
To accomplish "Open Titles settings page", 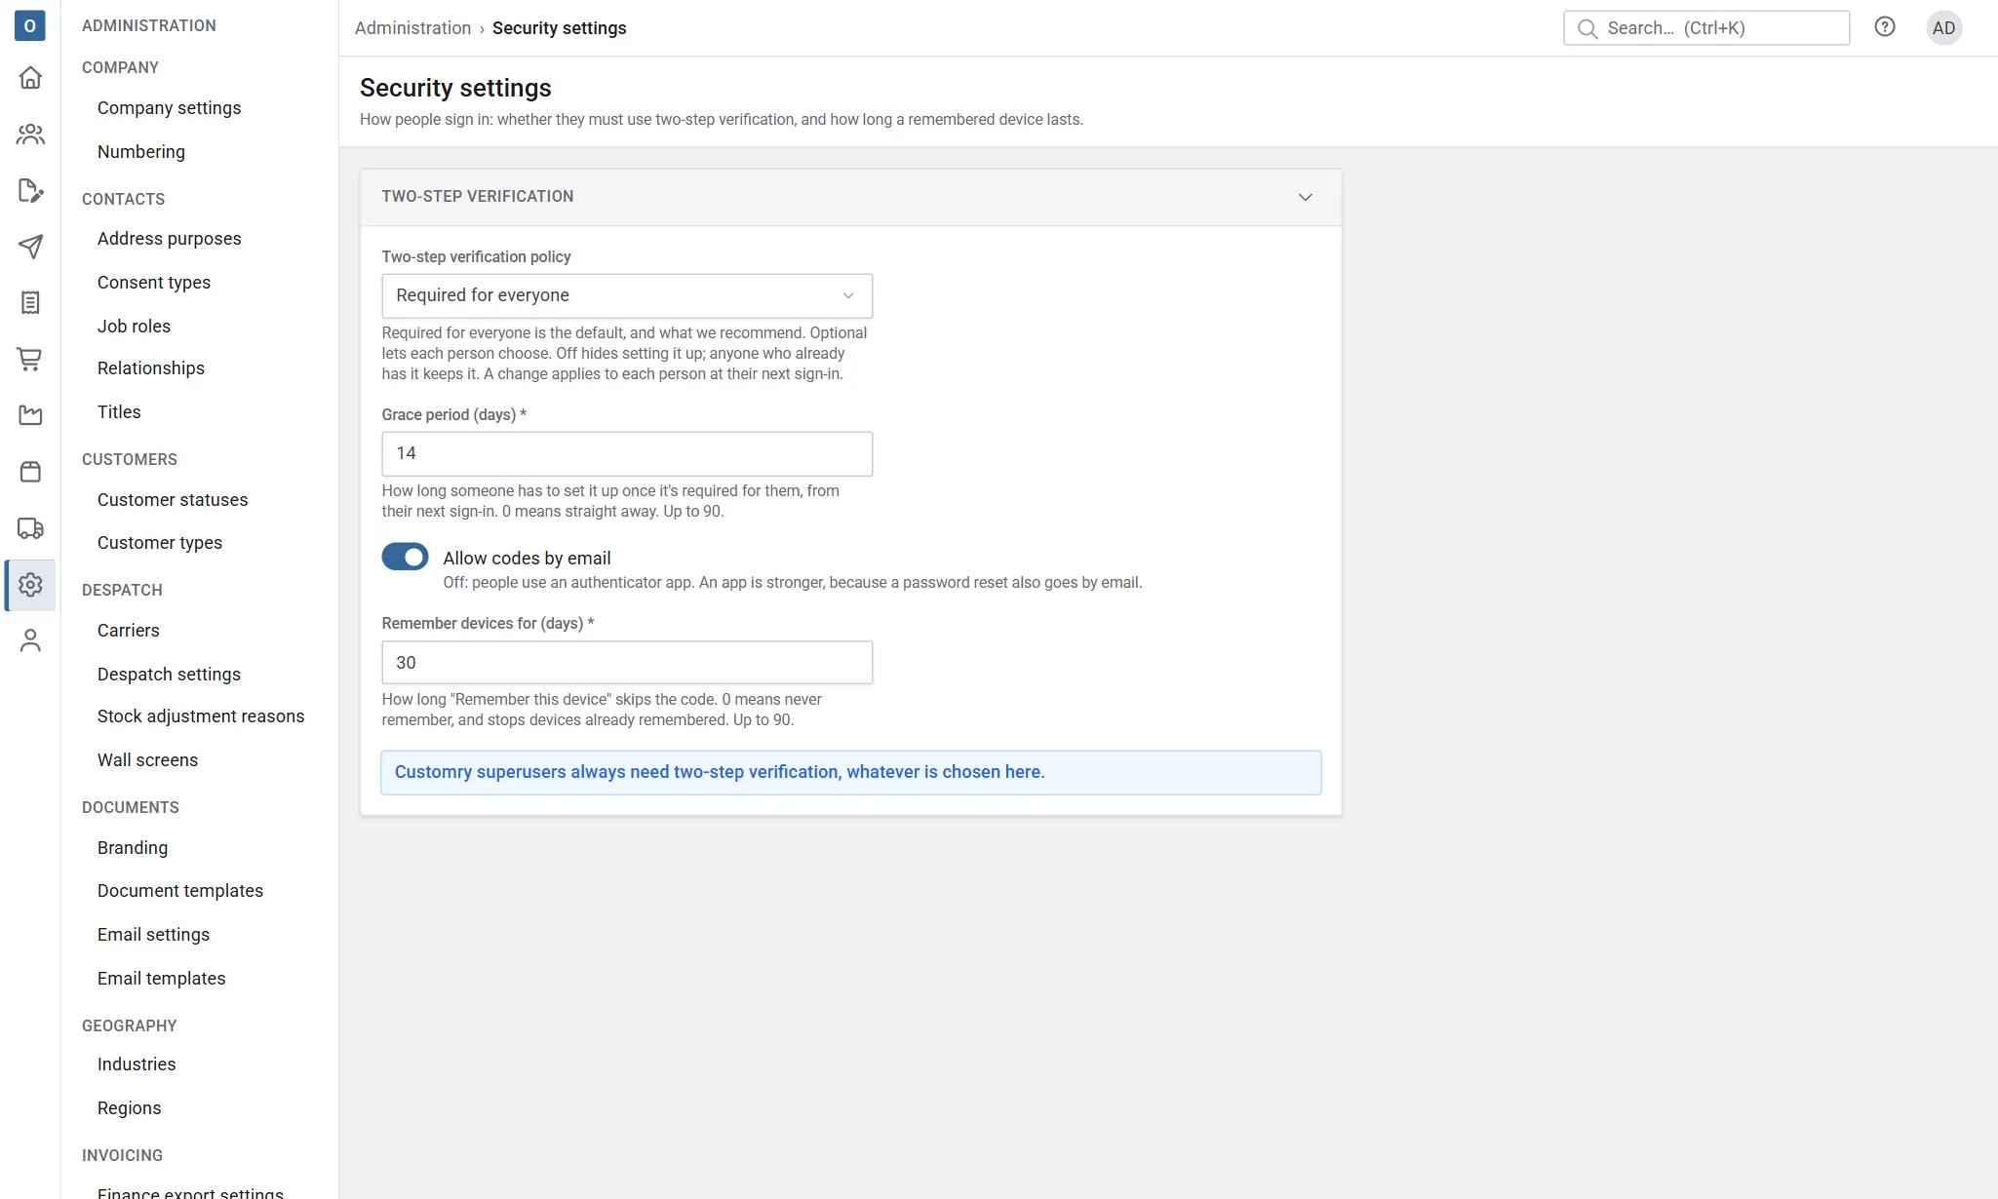I will tap(119, 412).
